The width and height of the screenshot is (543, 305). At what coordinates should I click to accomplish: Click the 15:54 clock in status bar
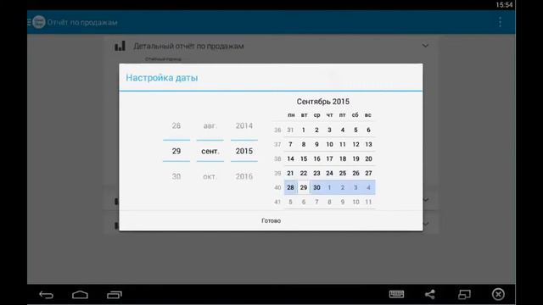tap(504, 5)
